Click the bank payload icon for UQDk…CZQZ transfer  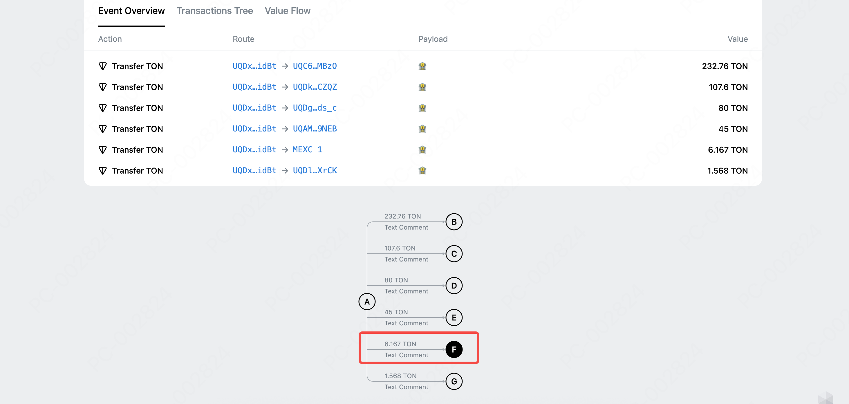(422, 87)
